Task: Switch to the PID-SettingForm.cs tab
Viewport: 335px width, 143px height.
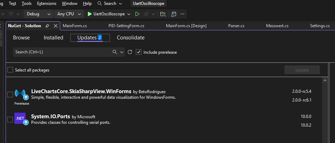Action: [x=126, y=26]
